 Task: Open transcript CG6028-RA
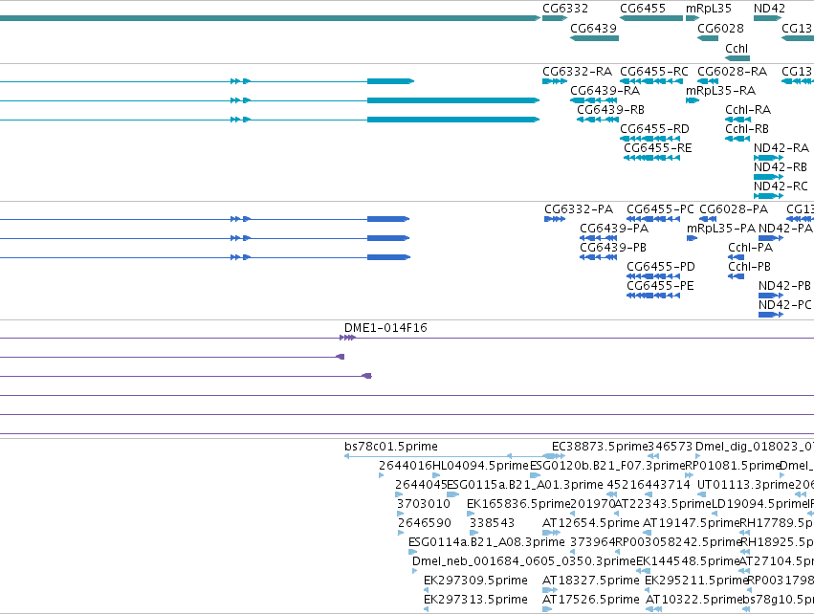point(732,71)
